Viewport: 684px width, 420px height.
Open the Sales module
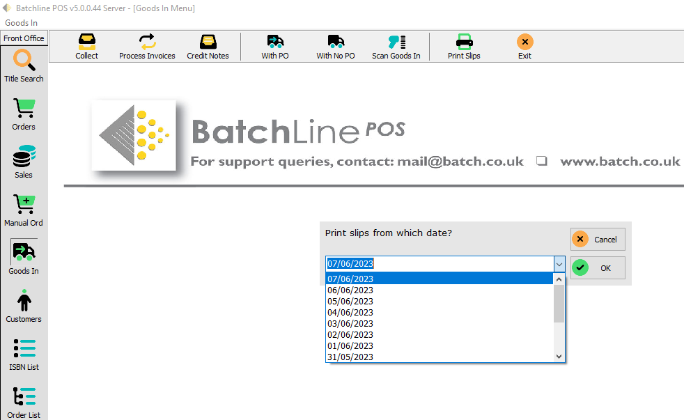tap(24, 162)
